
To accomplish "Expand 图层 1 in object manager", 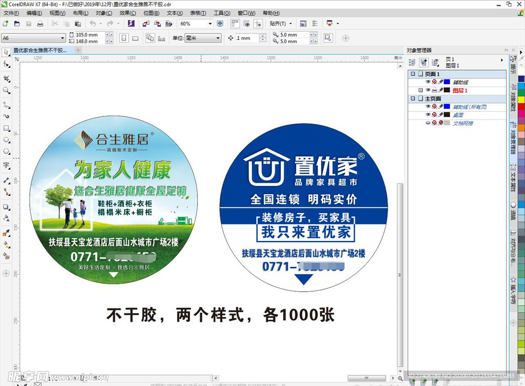I will 420,90.
